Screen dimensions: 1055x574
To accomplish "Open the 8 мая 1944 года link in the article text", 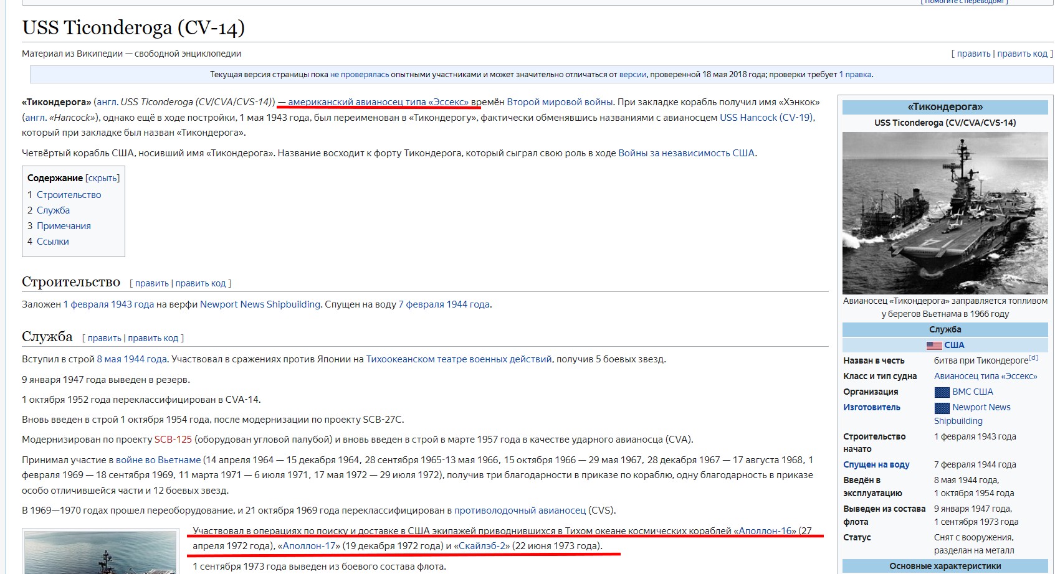I will 131,359.
